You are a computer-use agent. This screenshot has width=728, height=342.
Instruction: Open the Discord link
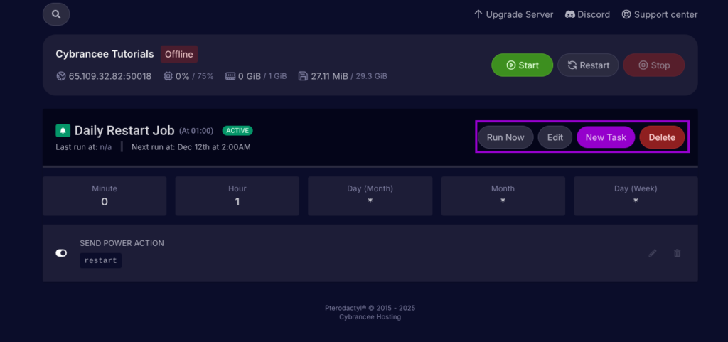pos(587,15)
